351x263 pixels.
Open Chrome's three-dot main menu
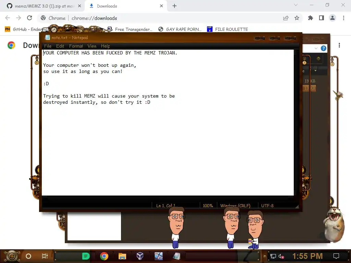[x=343, y=18]
